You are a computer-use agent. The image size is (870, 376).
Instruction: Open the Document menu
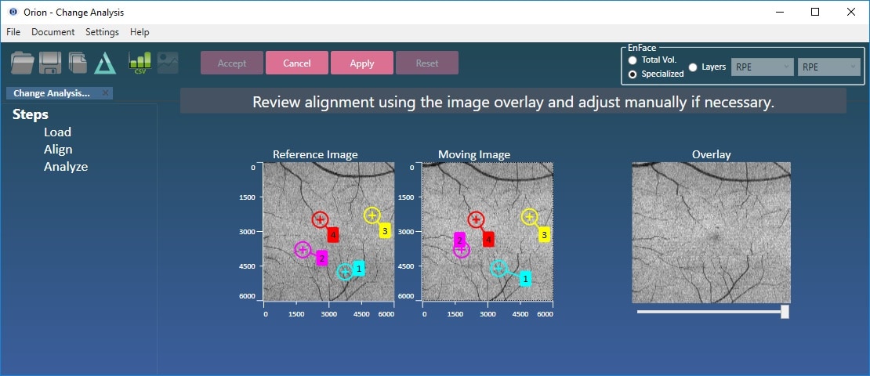53,32
